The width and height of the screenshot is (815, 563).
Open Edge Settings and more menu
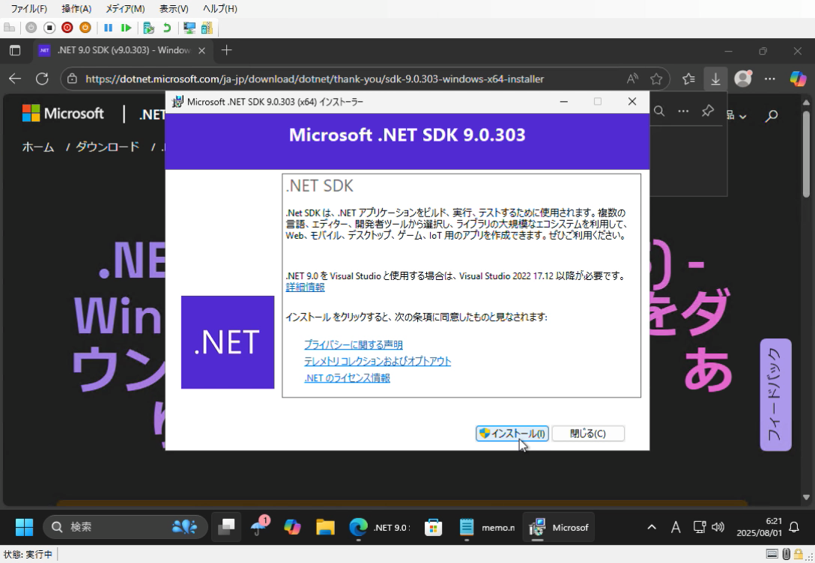[x=770, y=79]
